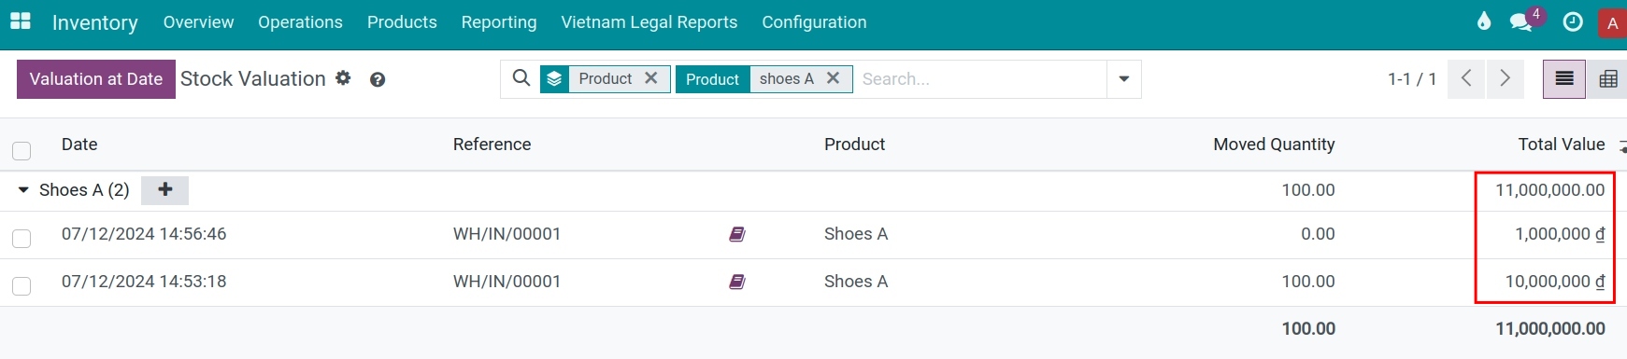Sort by Product column header

[x=854, y=145]
